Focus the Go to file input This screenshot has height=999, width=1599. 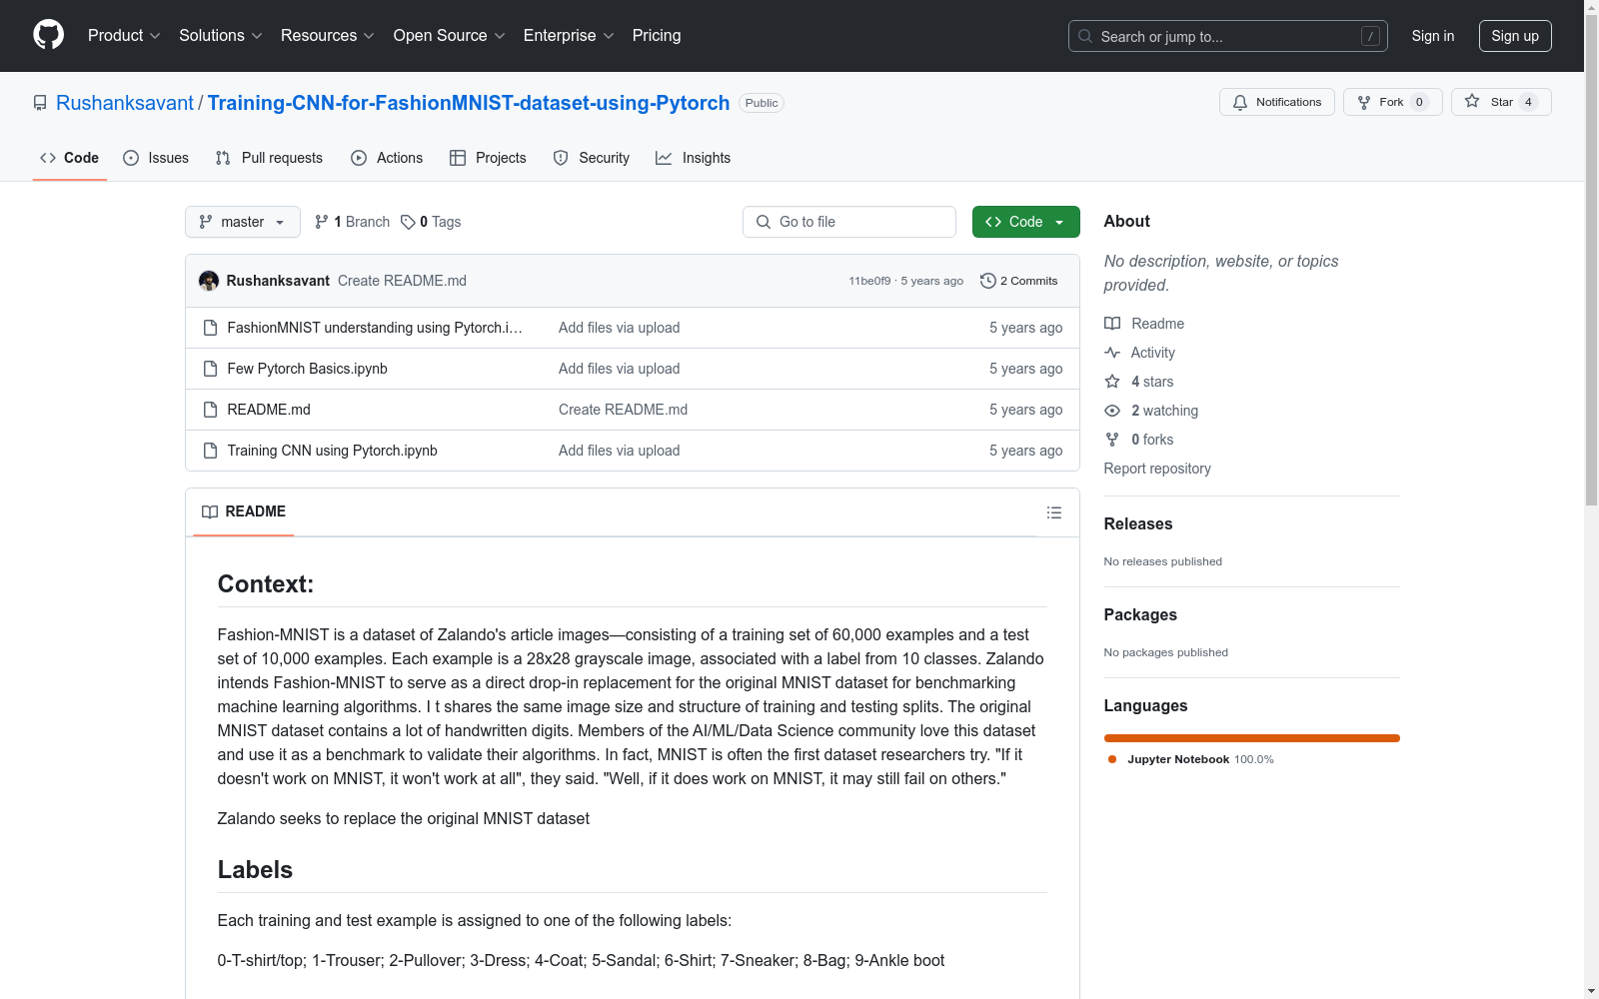(849, 222)
